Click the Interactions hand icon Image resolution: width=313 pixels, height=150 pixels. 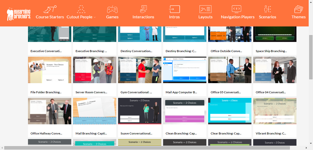pyautogui.click(x=143, y=9)
